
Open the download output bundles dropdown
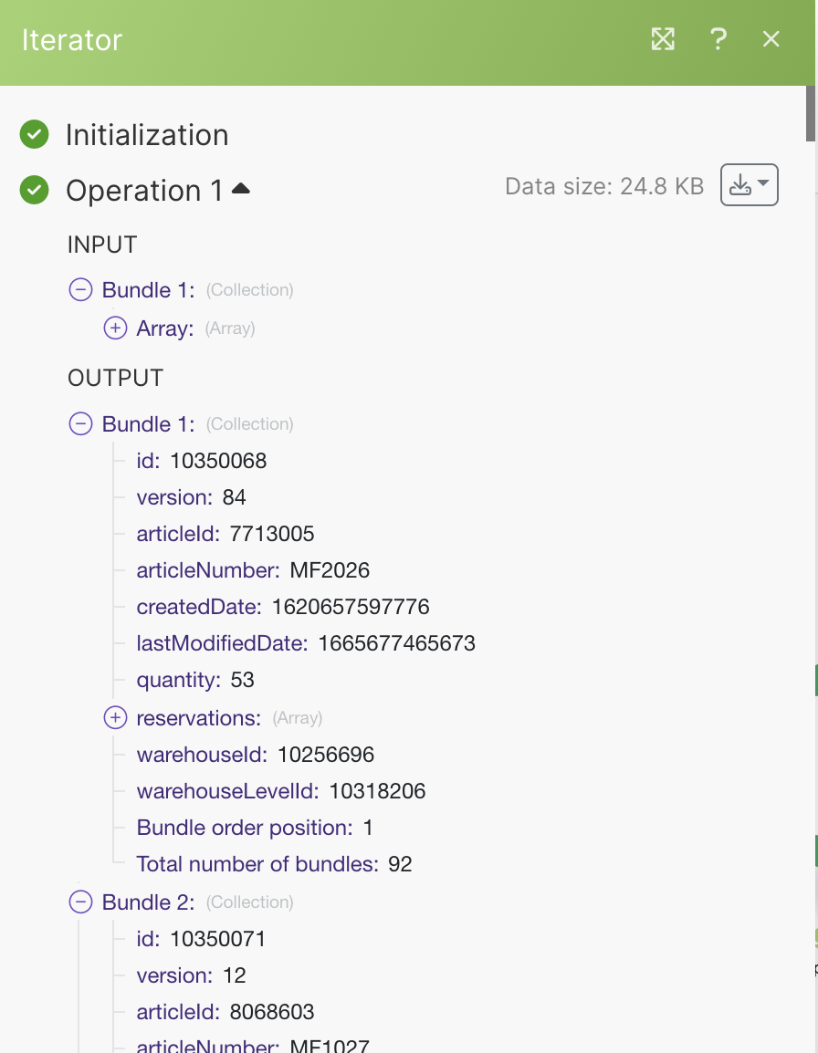point(750,184)
